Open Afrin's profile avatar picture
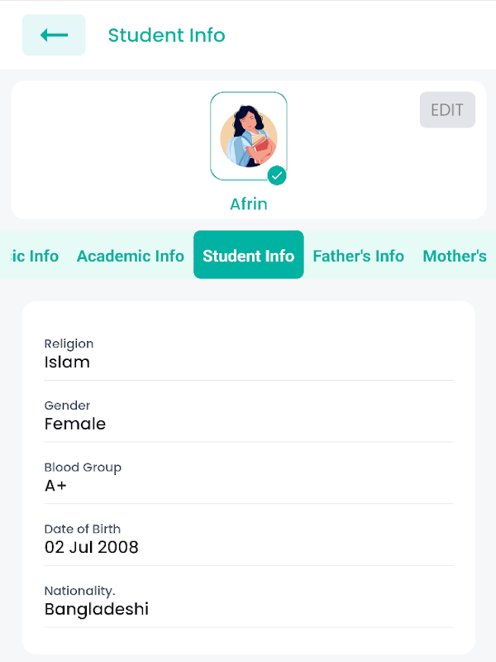The height and width of the screenshot is (662, 496). [x=248, y=136]
